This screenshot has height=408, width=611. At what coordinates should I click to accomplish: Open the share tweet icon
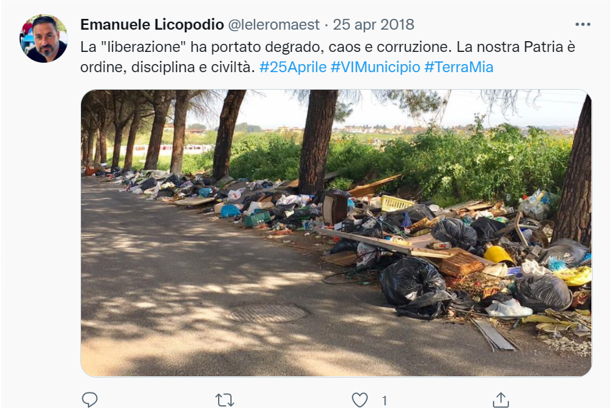click(x=501, y=399)
